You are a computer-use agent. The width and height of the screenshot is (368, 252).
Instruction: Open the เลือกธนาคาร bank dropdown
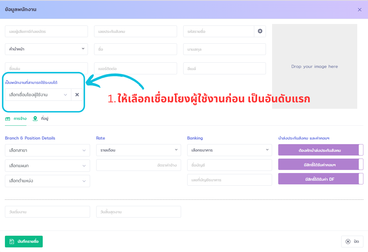(x=229, y=150)
